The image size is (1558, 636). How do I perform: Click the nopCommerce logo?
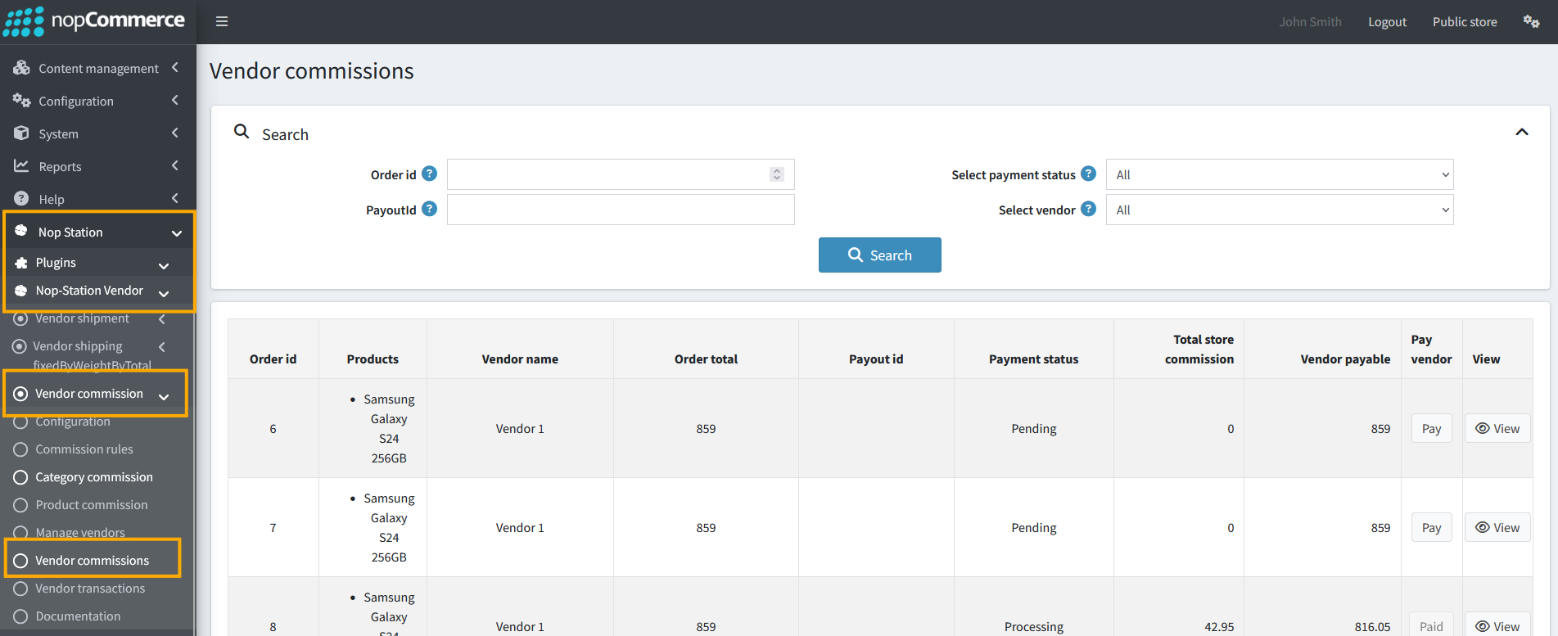pyautogui.click(x=94, y=21)
